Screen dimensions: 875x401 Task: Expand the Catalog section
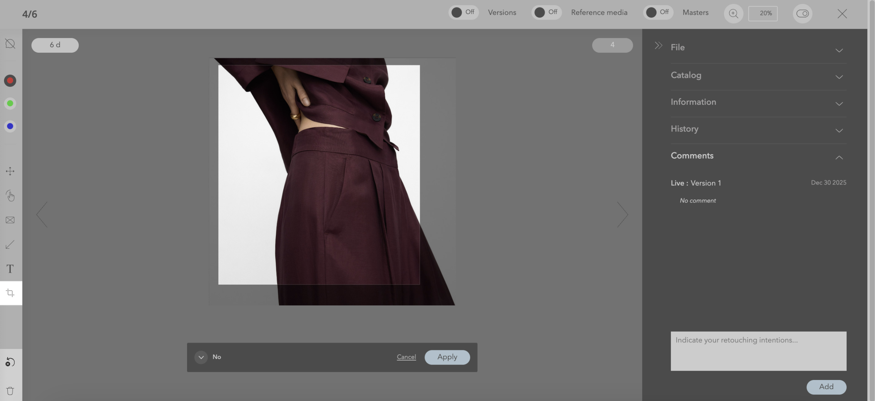(839, 77)
